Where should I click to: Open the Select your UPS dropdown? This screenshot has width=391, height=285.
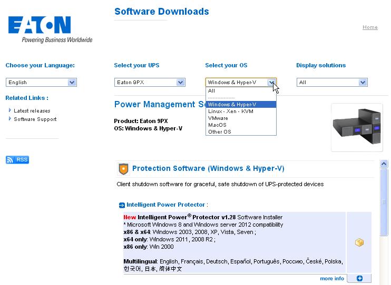click(x=150, y=83)
